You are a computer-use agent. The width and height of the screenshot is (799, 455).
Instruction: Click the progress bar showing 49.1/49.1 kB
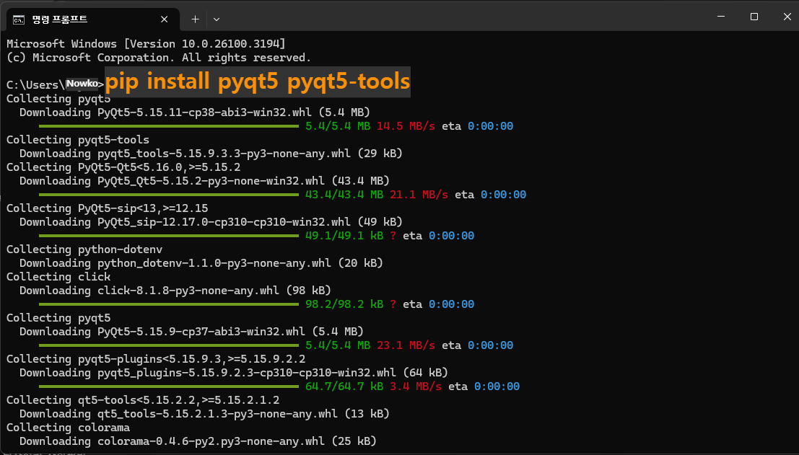click(x=169, y=236)
